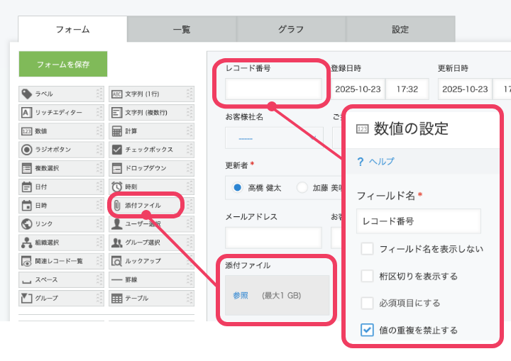Choose the 関連レコード一覧 field icon
This screenshot has width=511, height=361.
26,261
